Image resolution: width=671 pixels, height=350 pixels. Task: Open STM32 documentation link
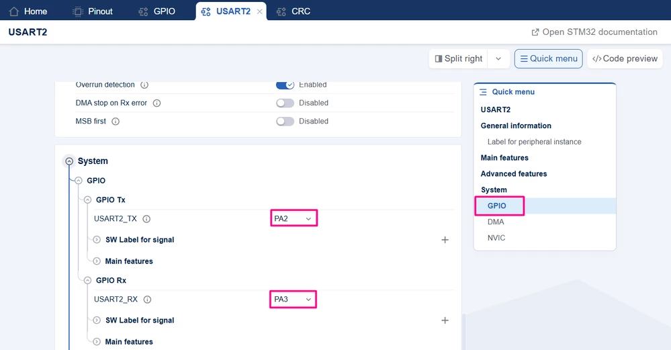[x=594, y=32]
